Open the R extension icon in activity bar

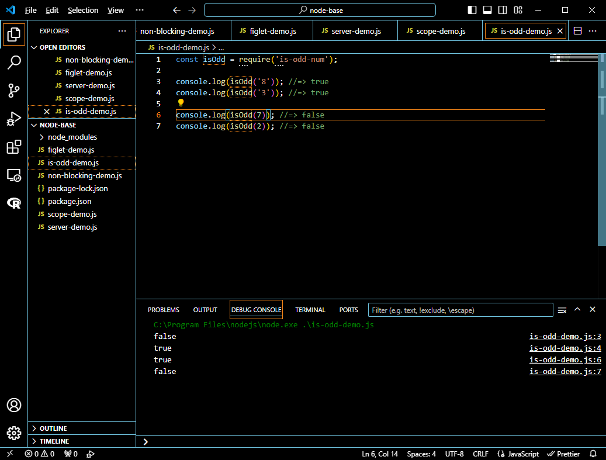[x=14, y=203]
